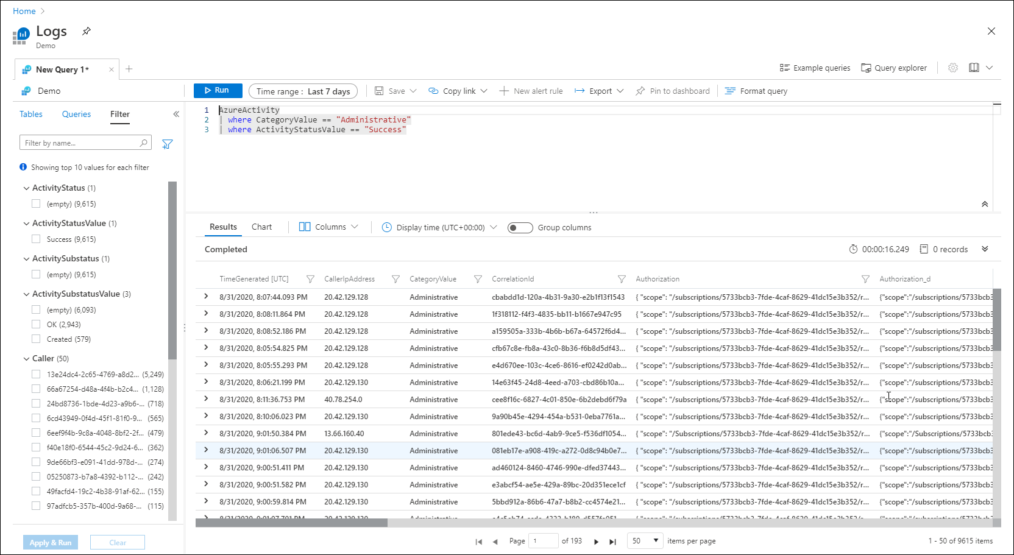Click the funnel icon beside filter name box
1014x555 pixels.
tap(167, 144)
